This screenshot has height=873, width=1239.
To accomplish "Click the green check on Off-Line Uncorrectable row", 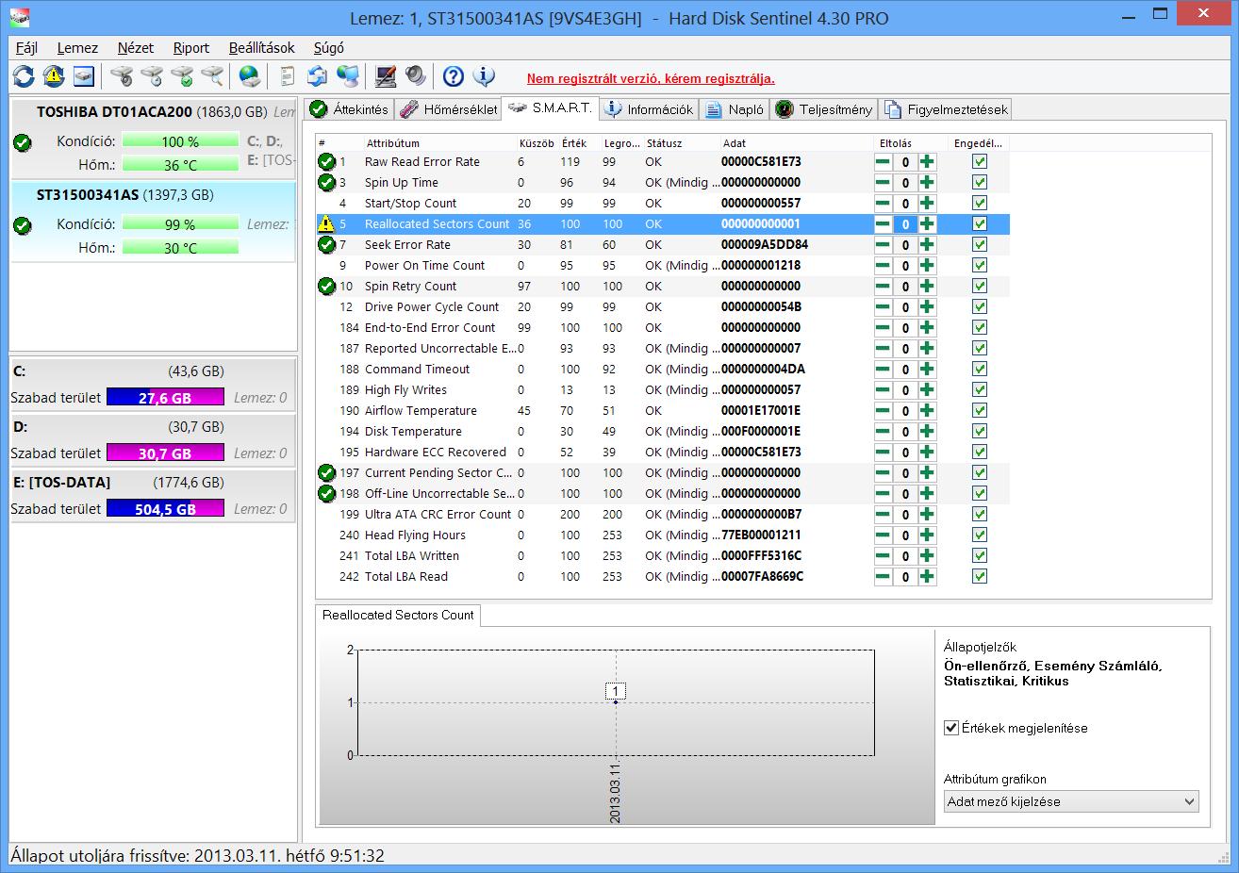I will click(326, 494).
